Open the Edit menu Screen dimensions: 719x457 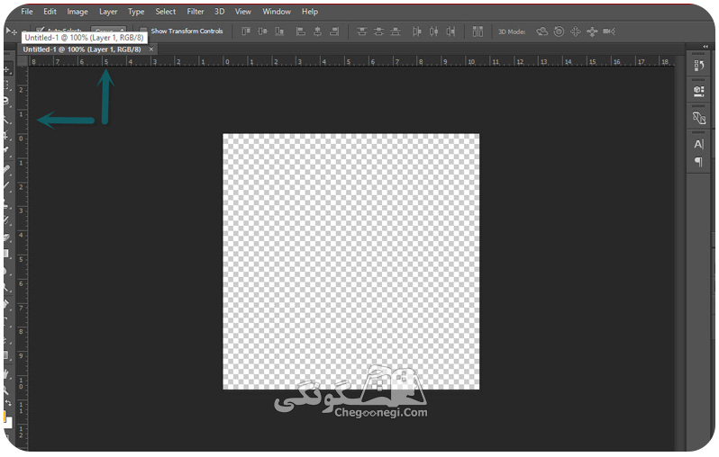click(x=50, y=12)
